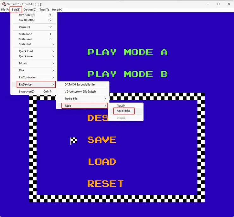
Task: Expand the Quick load submenu
Action: click(34, 51)
